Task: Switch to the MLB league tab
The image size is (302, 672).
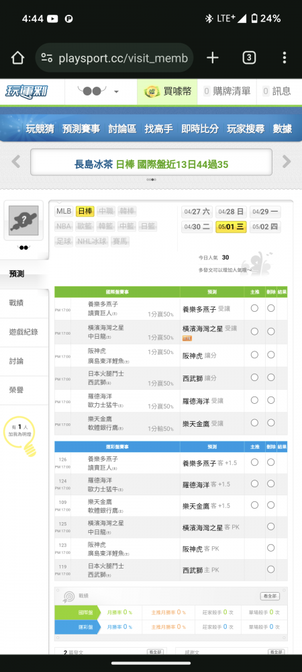Action: [64, 211]
